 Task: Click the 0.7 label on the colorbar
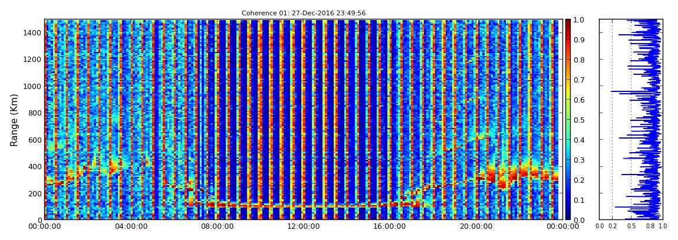580,80
